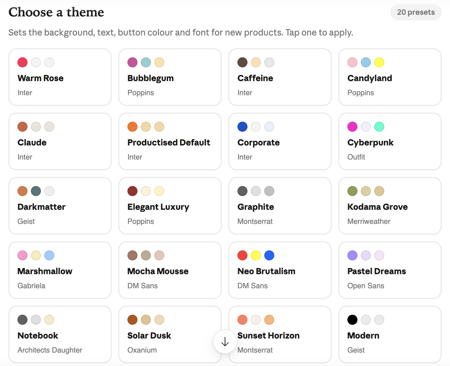450x366 pixels.
Task: Click the 'Merriweather' font label
Action: 369,221
